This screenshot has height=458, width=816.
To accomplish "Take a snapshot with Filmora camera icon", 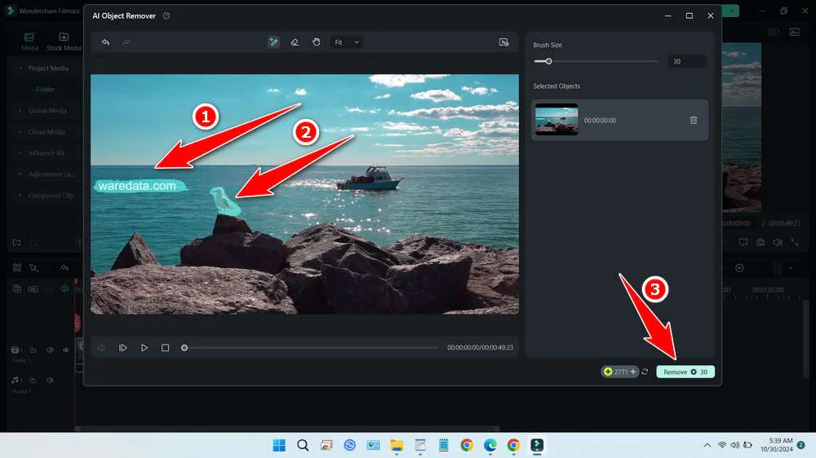I will [761, 242].
